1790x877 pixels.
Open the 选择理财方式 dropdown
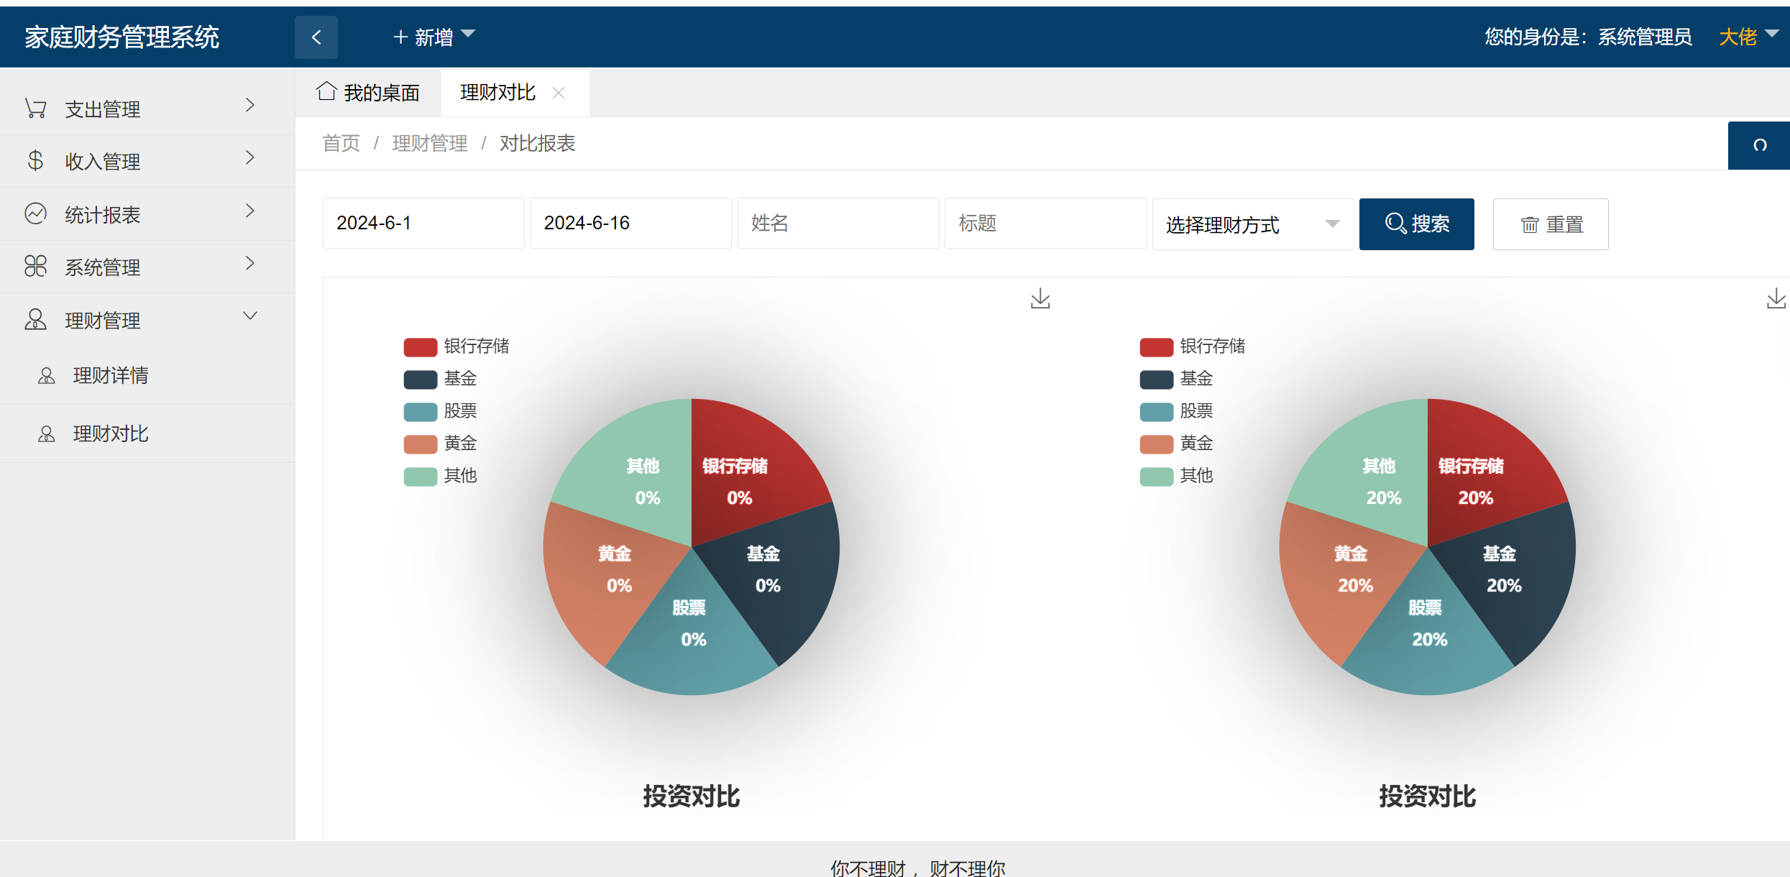[x=1252, y=224]
